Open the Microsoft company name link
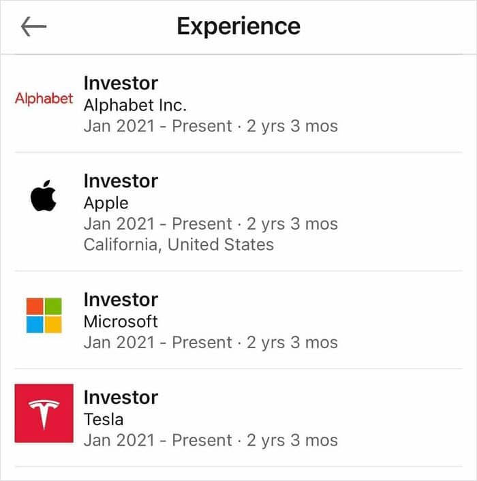Screen dimensions: 477x481 tap(121, 322)
